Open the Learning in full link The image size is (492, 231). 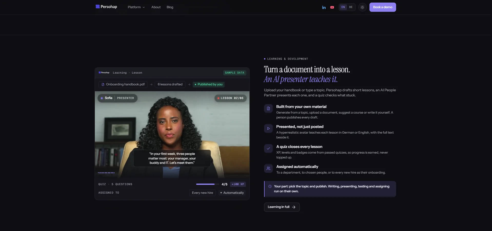[282, 207]
